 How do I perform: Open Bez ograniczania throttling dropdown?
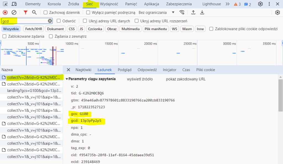(x=156, y=12)
